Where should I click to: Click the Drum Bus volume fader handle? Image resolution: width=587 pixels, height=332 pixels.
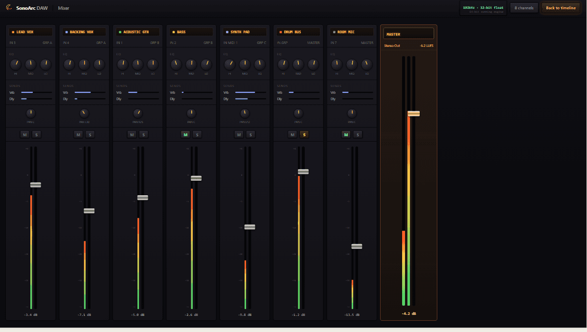[x=303, y=171]
